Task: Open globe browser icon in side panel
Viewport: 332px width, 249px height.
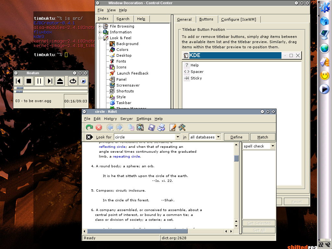Action: [324, 48]
